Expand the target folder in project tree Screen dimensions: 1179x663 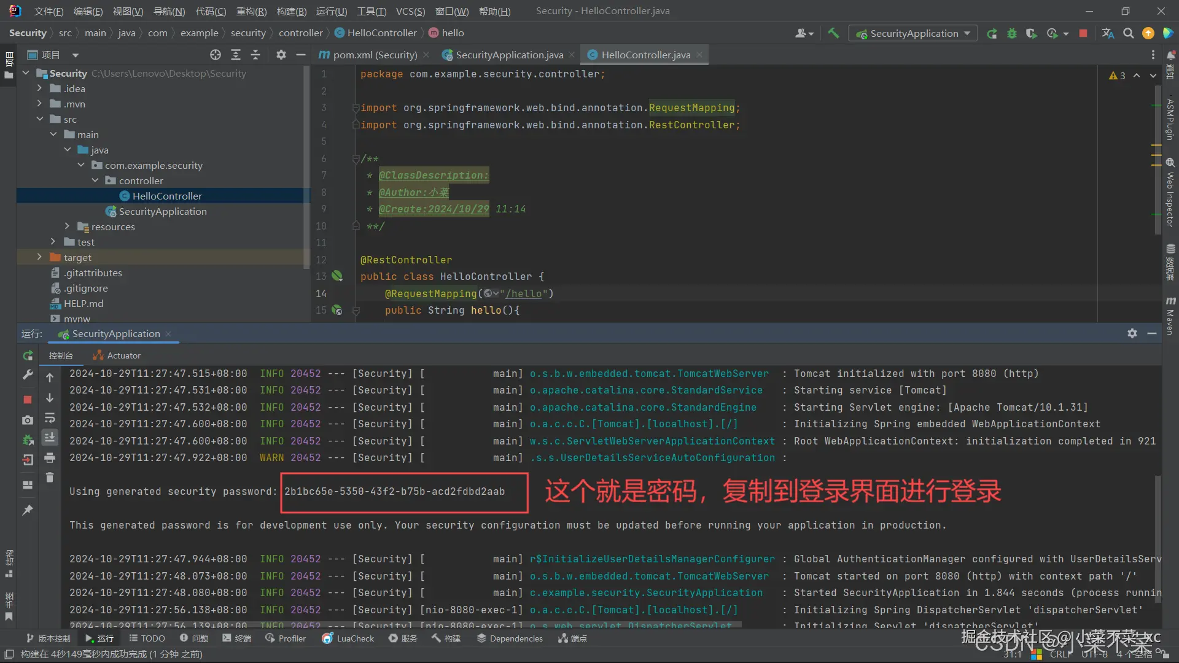pos(39,257)
